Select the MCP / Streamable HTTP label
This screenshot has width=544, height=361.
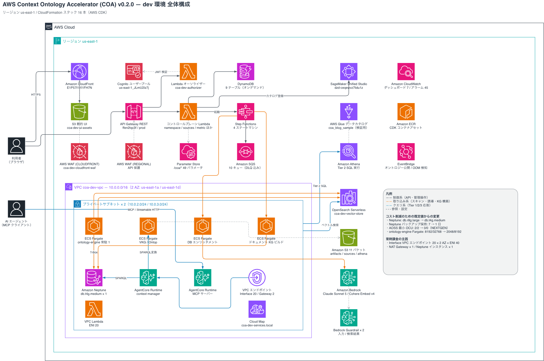[144, 210]
